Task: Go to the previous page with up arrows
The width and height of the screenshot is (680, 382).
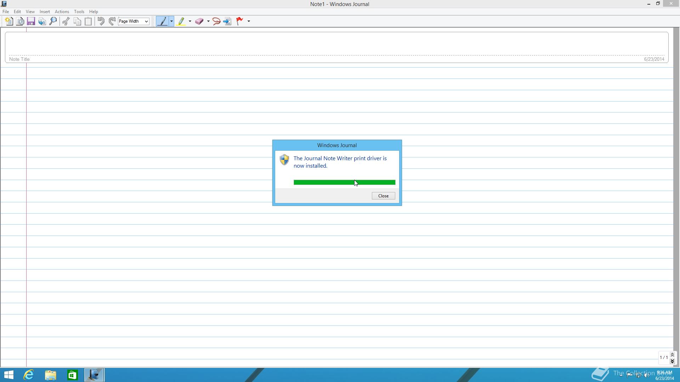Action: 672,355
